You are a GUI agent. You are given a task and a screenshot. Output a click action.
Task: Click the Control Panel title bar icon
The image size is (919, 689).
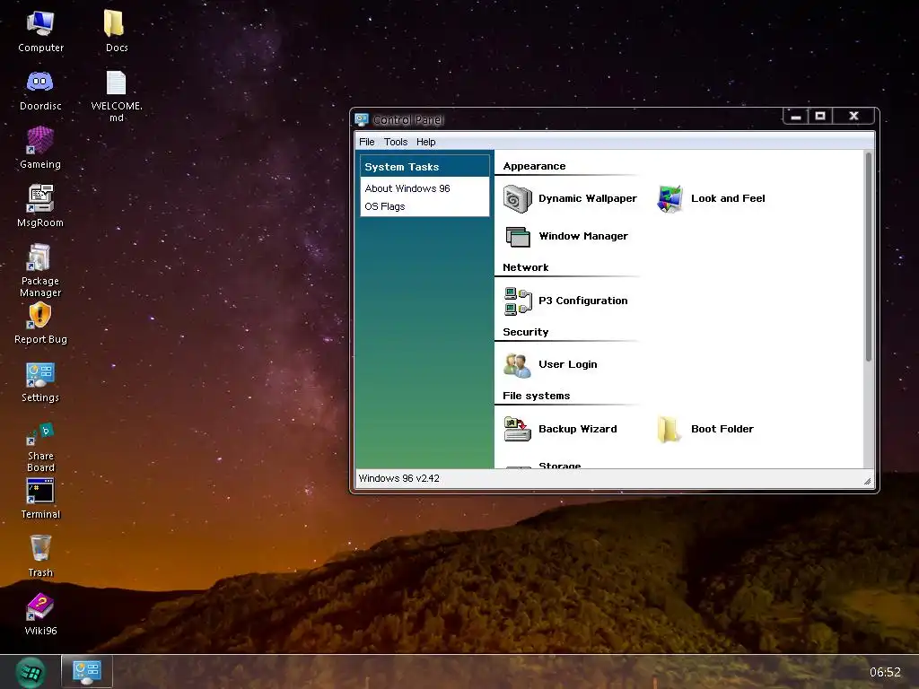[362, 119]
